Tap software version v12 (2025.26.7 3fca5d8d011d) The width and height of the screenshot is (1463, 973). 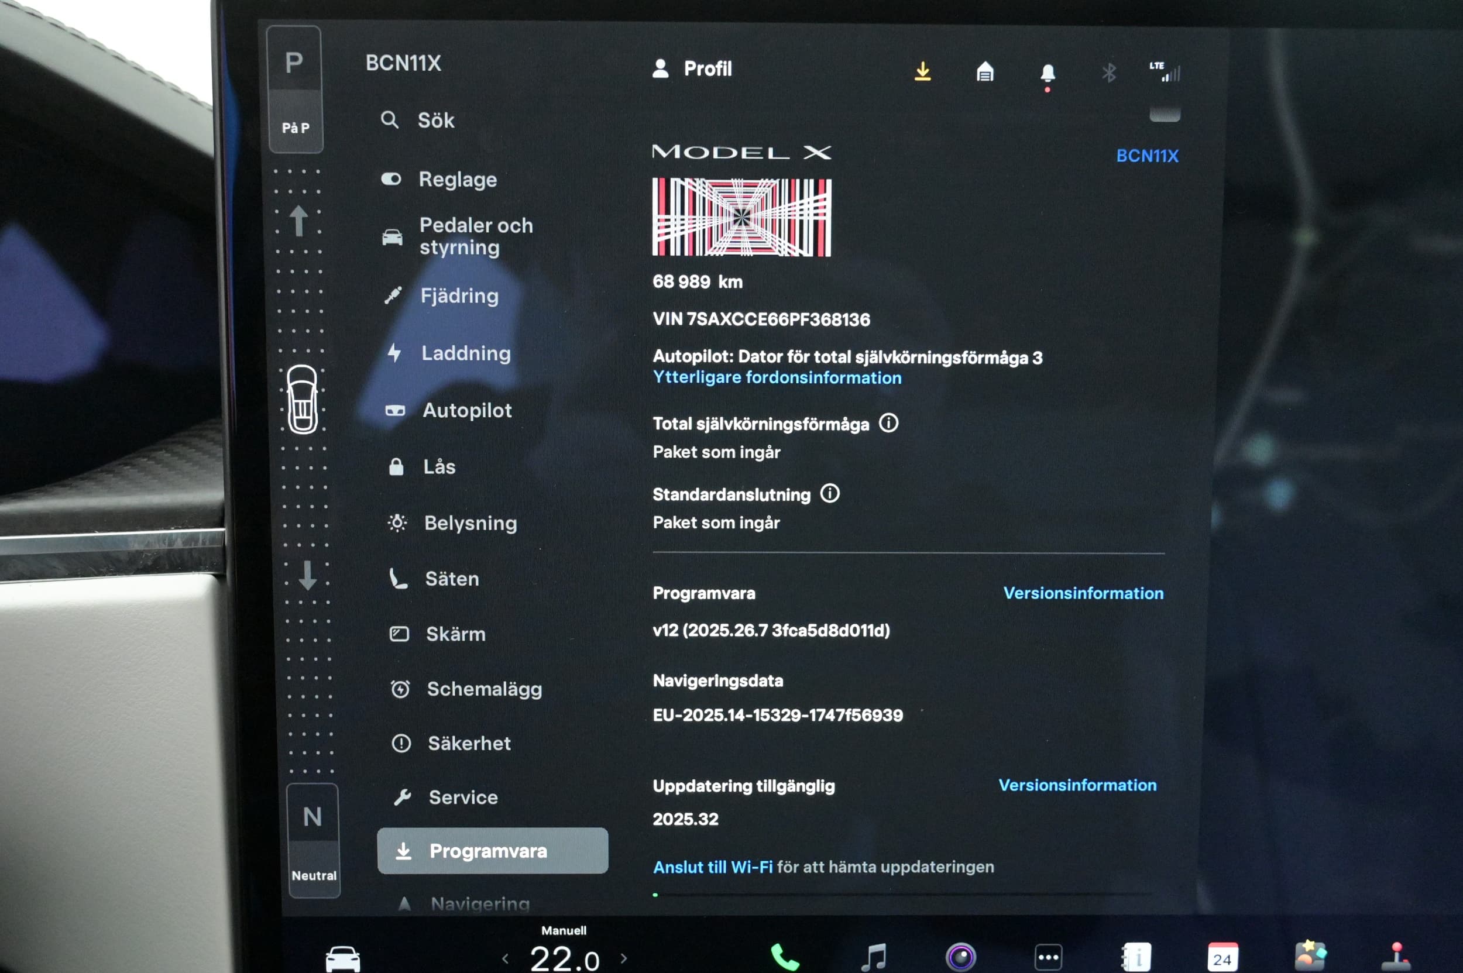point(771,631)
